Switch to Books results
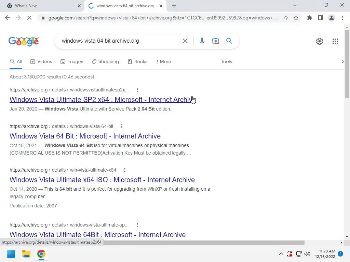This screenshot has height=262, width=350. 137,62
